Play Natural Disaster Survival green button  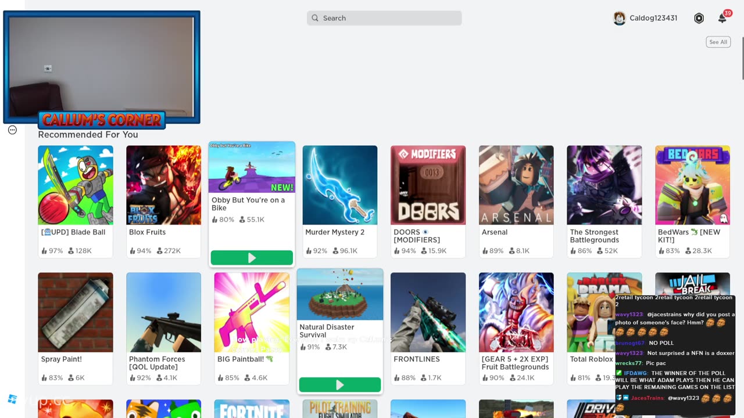(340, 385)
